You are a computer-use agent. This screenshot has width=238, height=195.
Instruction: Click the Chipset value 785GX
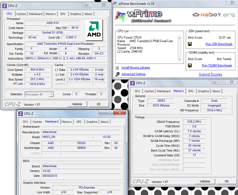pos(81,143)
